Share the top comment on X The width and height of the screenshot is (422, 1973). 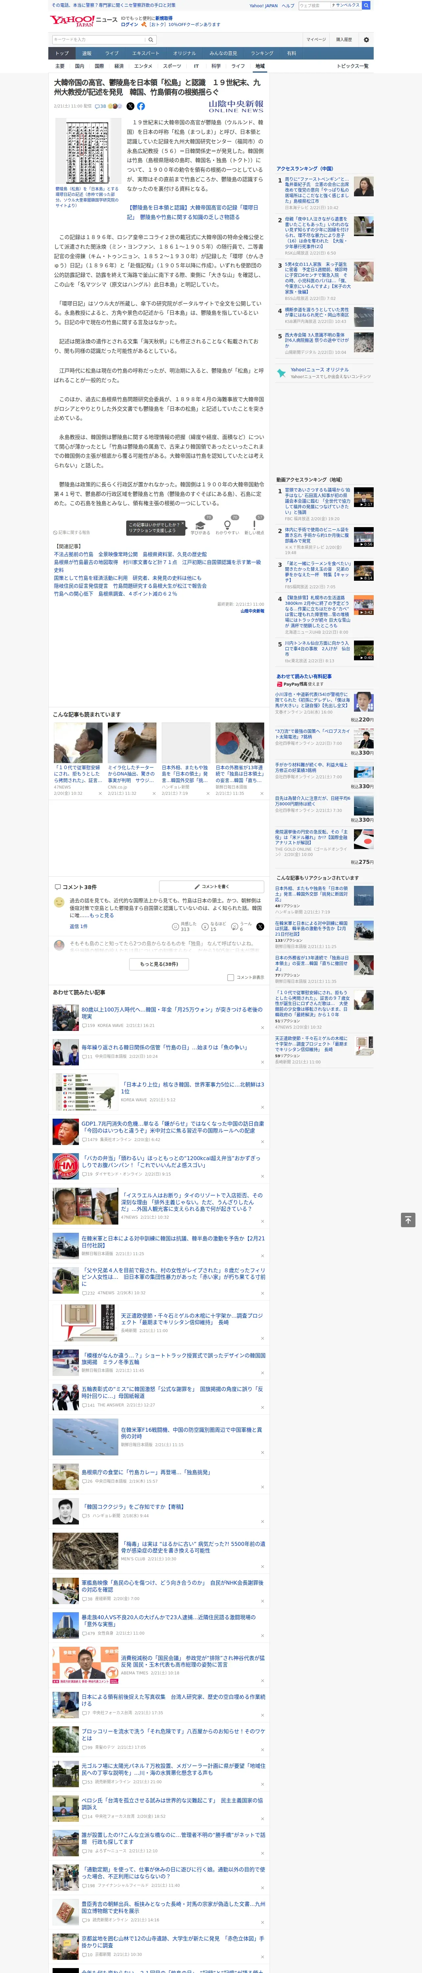pos(260,926)
